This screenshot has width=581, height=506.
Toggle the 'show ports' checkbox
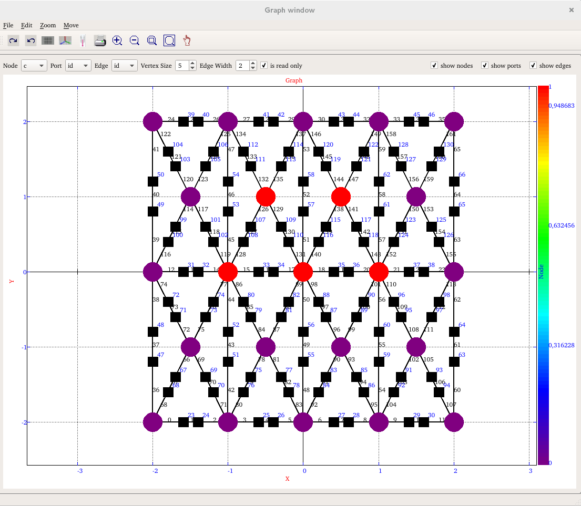[x=485, y=66]
